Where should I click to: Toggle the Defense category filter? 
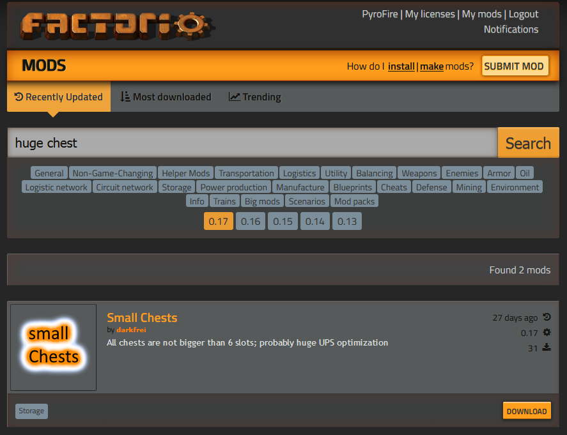(x=431, y=187)
